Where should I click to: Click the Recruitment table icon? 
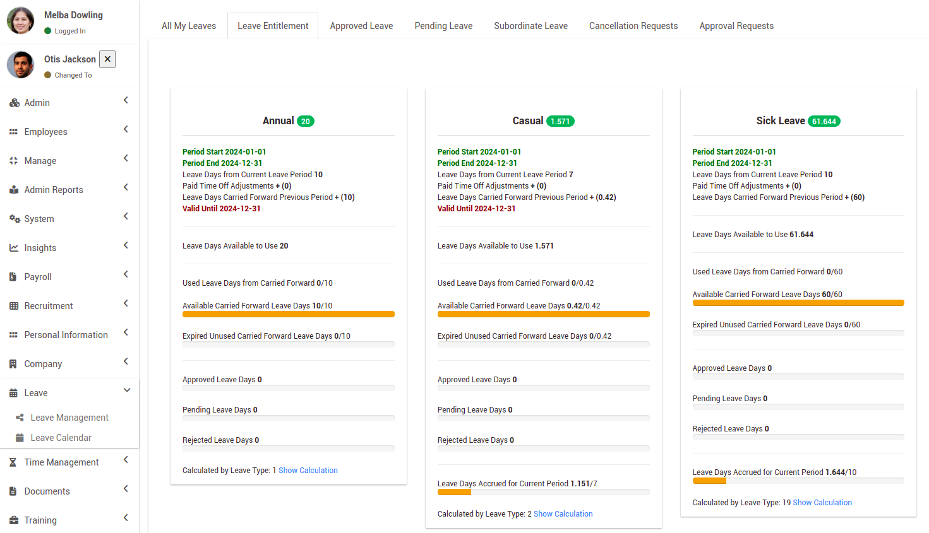14,306
